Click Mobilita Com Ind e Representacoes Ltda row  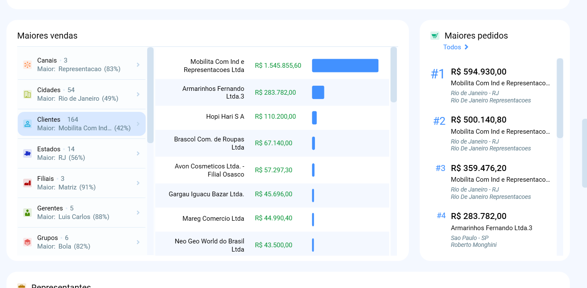272,66
